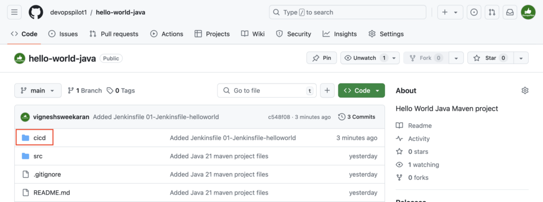Go to the GitHub homepage logo
The image size is (543, 202).
pyautogui.click(x=36, y=12)
